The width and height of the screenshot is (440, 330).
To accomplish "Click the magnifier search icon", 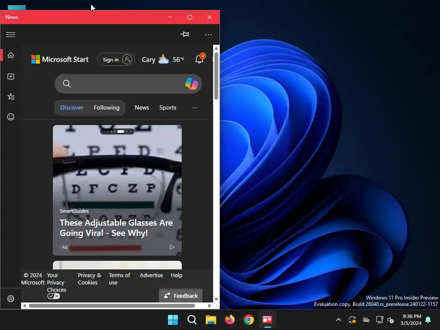I will pyautogui.click(x=67, y=84).
